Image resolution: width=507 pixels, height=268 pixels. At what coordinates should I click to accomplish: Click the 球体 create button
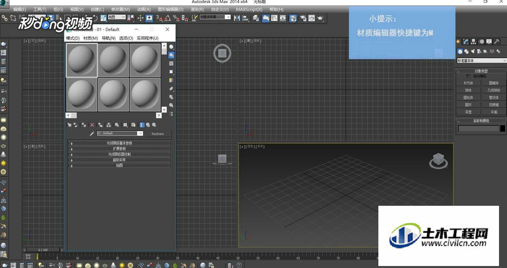pyautogui.click(x=468, y=90)
